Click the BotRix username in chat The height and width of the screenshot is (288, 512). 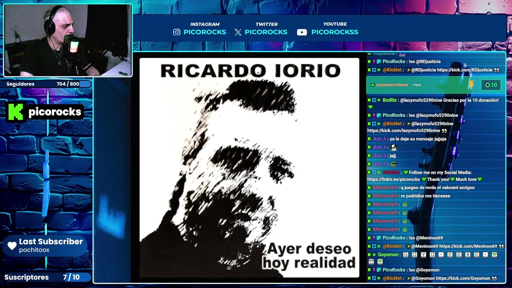click(390, 100)
